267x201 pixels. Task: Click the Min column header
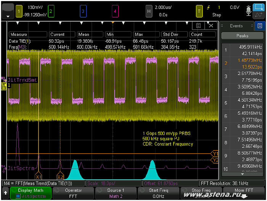[118, 34]
